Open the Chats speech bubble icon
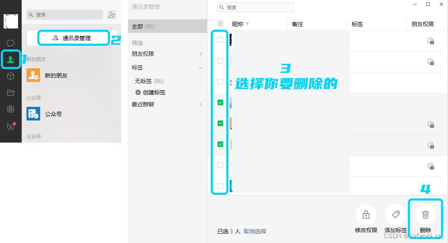The width and height of the screenshot is (448, 243). (x=10, y=43)
